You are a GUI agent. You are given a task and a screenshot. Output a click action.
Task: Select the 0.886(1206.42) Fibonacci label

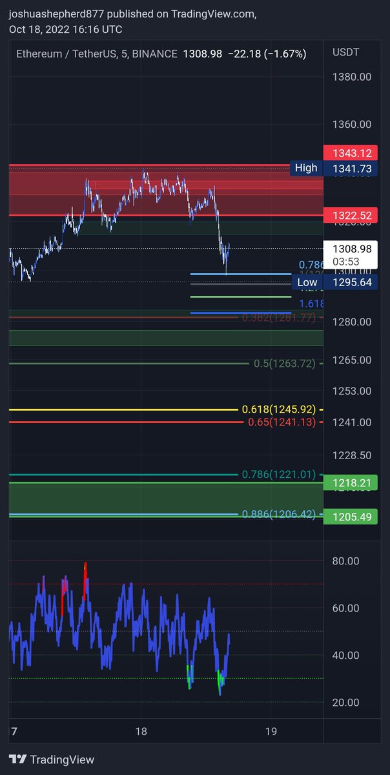(x=279, y=514)
